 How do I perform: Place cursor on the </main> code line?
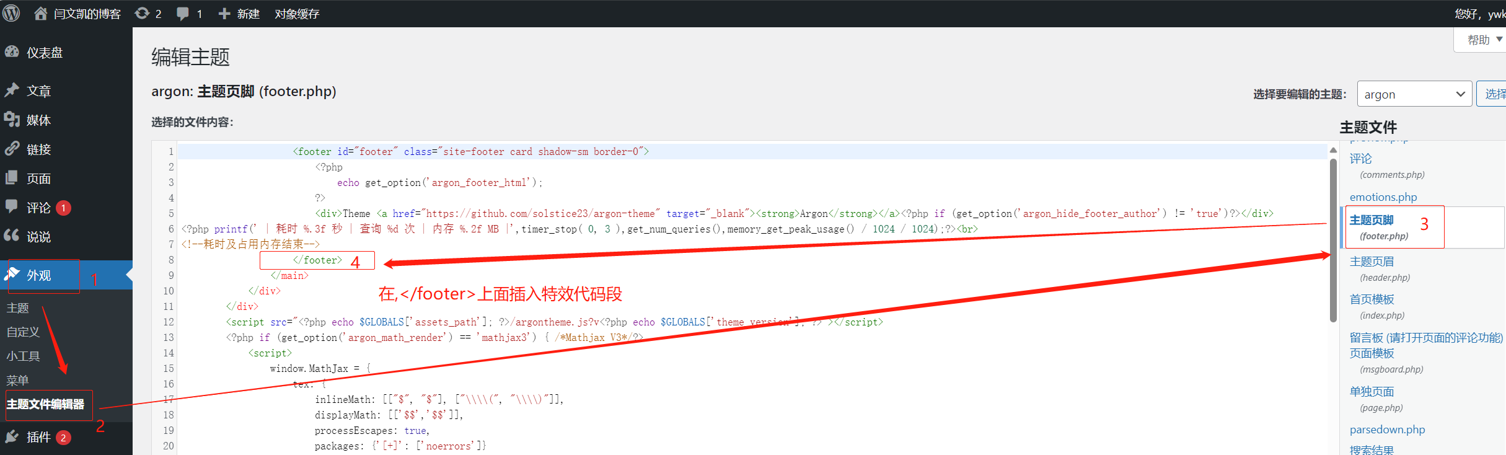(289, 276)
